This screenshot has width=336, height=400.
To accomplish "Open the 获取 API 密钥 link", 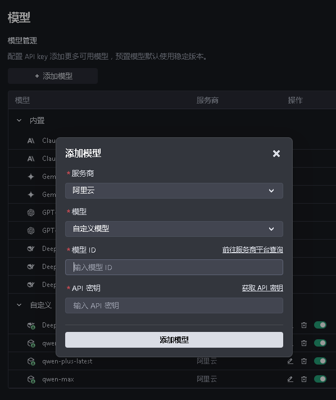I will tap(262, 288).
